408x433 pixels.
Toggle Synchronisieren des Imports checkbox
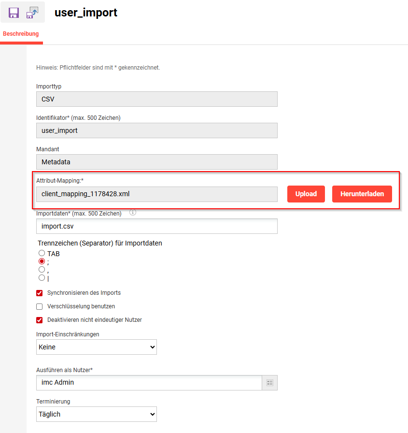(x=40, y=293)
